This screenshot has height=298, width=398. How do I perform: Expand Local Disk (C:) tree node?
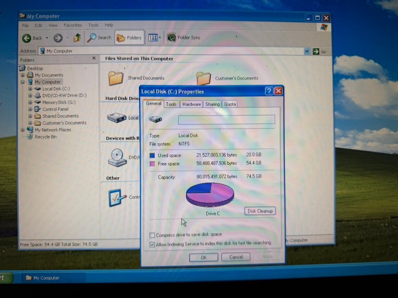pos(30,89)
